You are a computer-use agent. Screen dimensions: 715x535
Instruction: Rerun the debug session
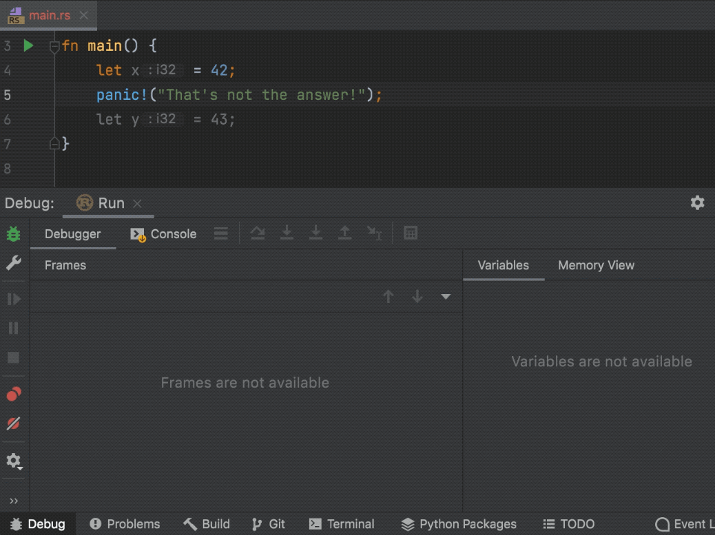(x=14, y=233)
